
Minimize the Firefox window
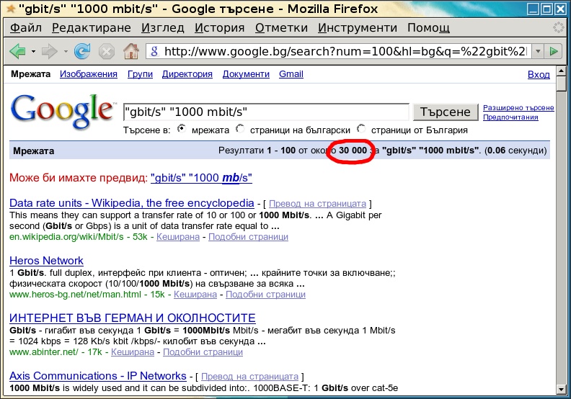click(x=533, y=9)
